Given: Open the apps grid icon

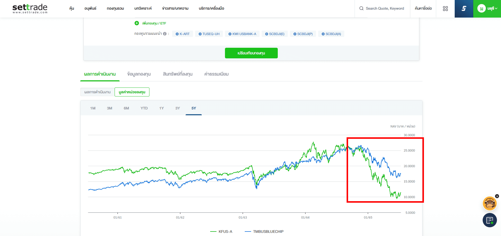Looking at the screenshot, I should [445, 8].
